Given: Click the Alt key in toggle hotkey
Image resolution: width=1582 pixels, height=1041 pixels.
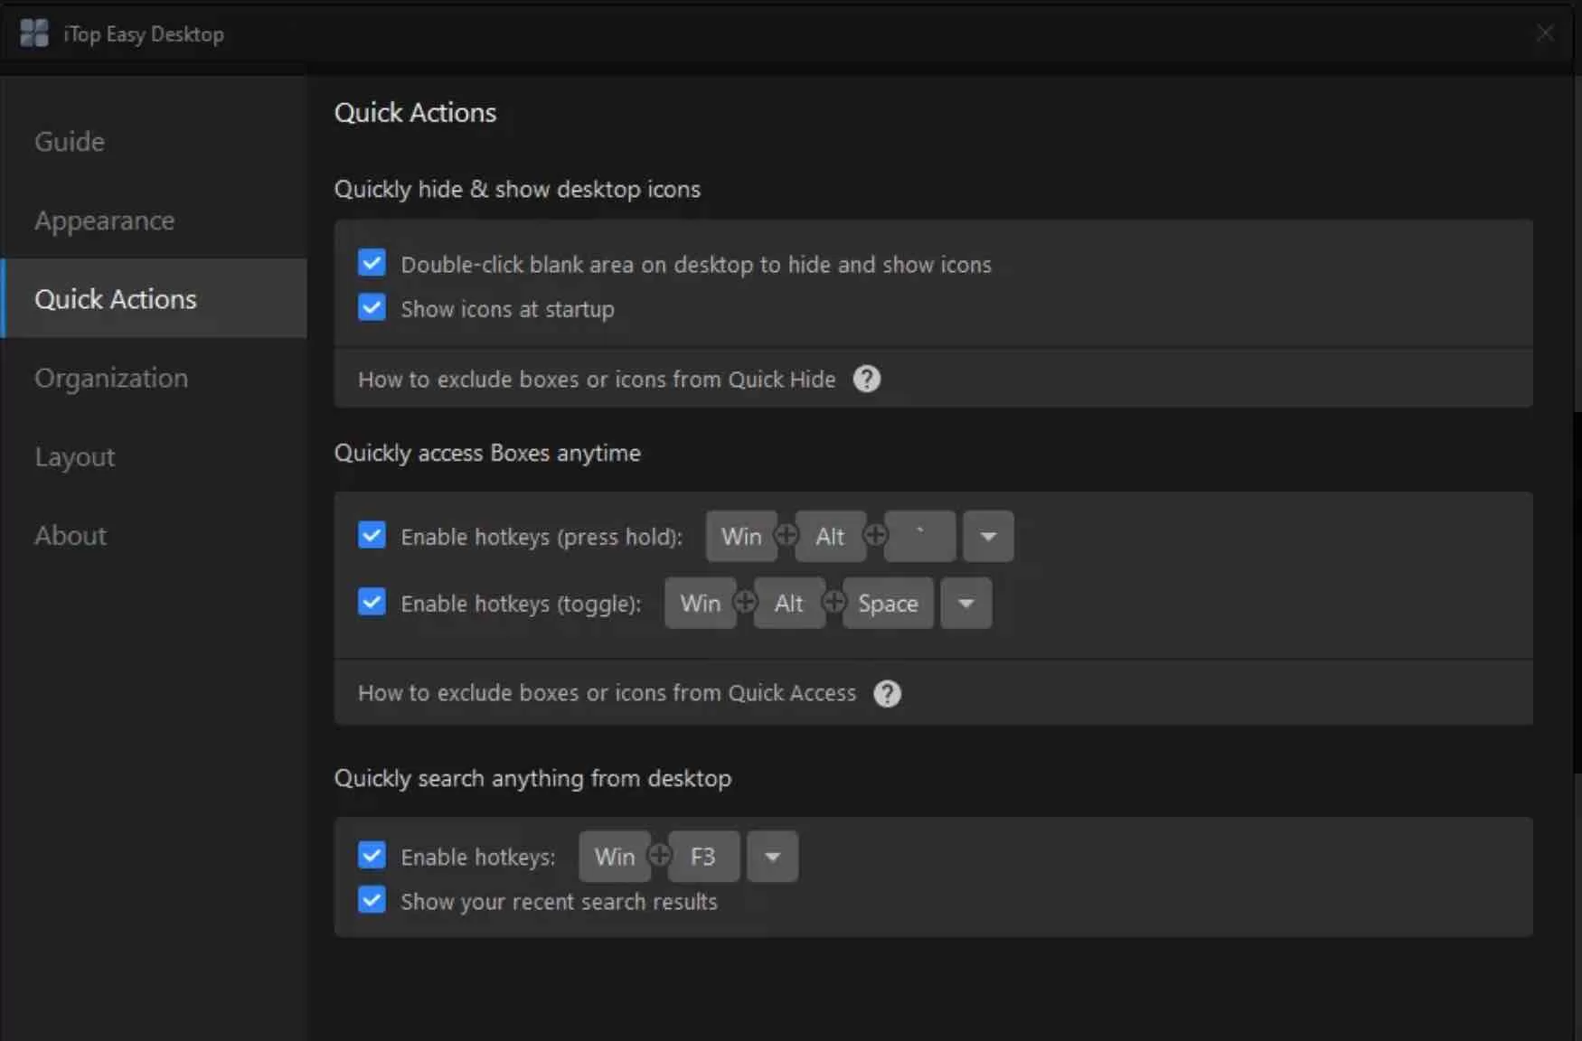Looking at the screenshot, I should click(788, 603).
